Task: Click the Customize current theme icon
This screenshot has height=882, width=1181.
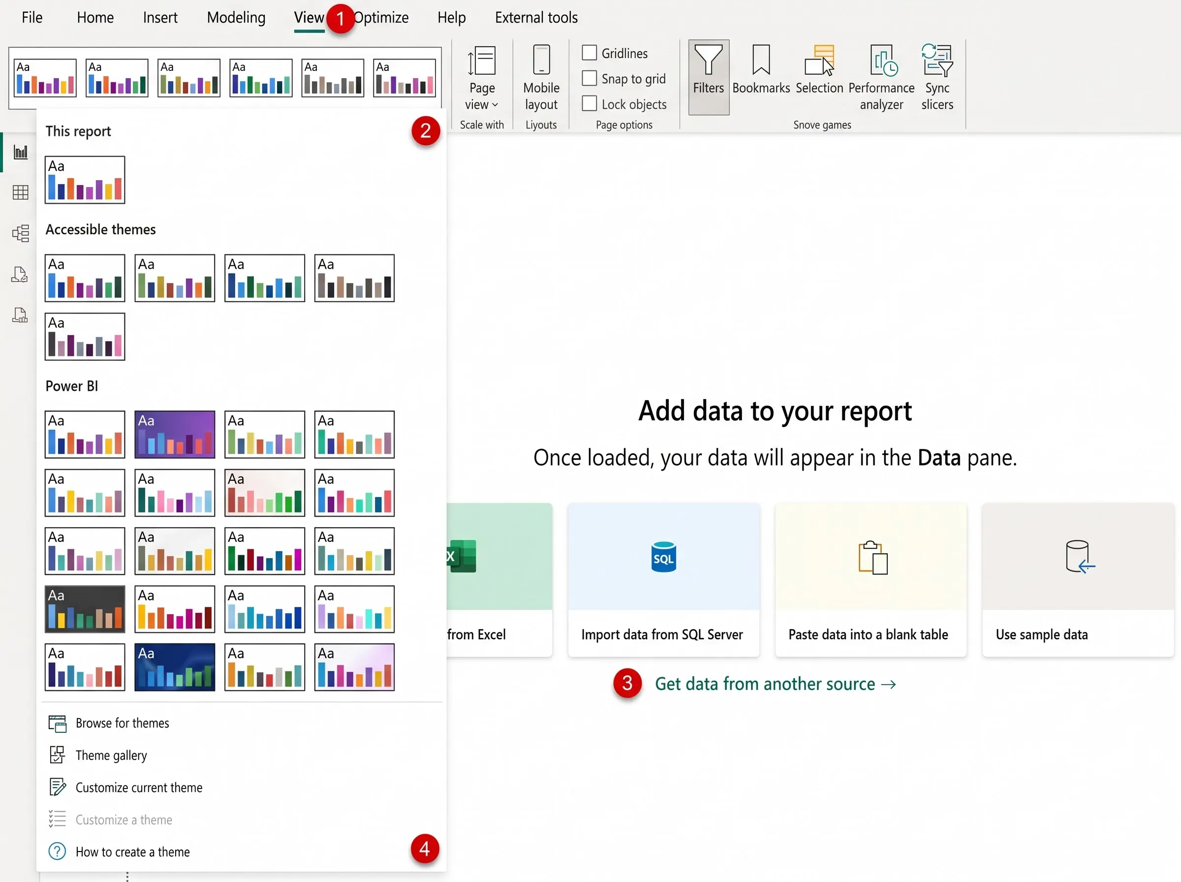Action: 57,787
